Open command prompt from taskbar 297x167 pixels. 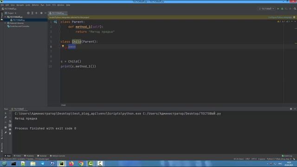point(13,164)
